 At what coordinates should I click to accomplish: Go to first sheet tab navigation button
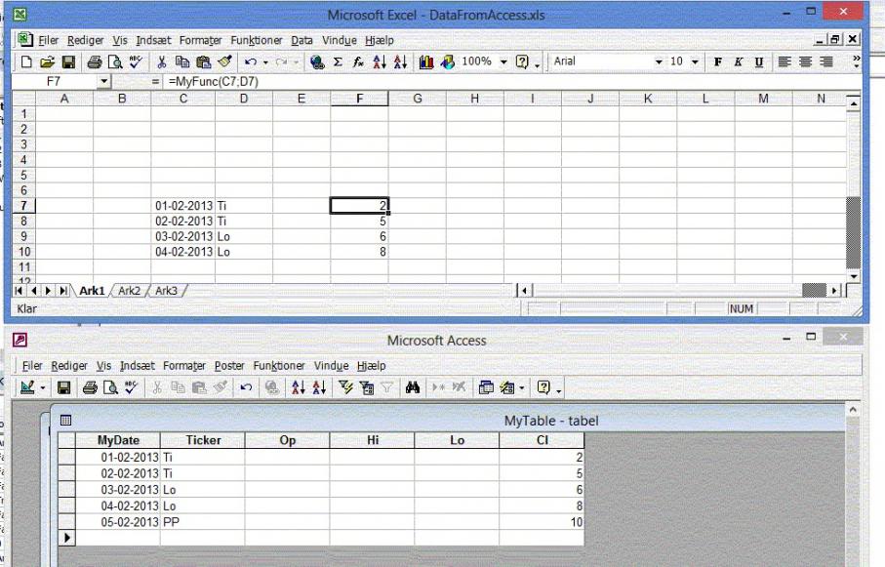(20, 290)
